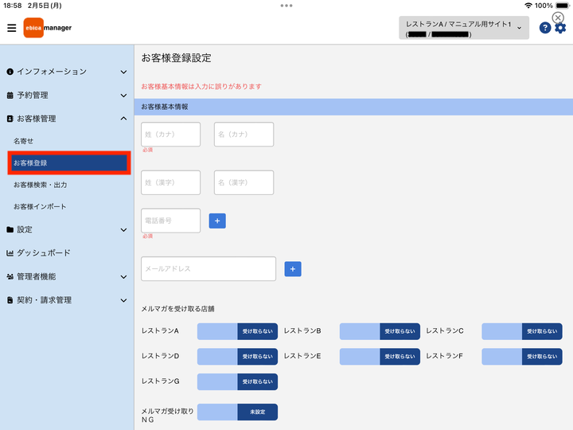The image size is (573, 430).
Task: Toggle newsletter for レストランB
Action: coord(380,331)
